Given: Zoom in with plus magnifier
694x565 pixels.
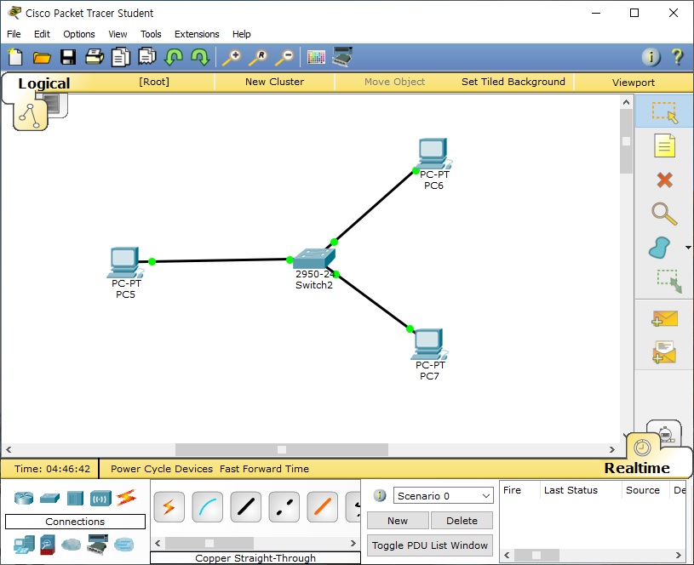Looking at the screenshot, I should point(232,58).
